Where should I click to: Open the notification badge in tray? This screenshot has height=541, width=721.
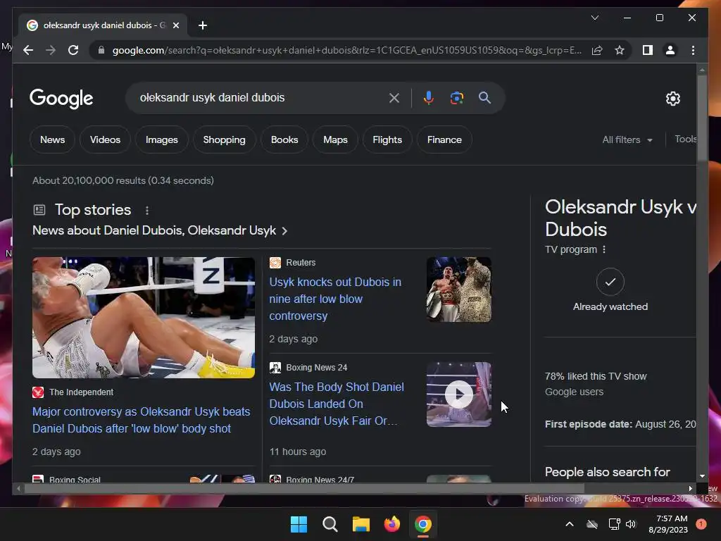coord(701,523)
